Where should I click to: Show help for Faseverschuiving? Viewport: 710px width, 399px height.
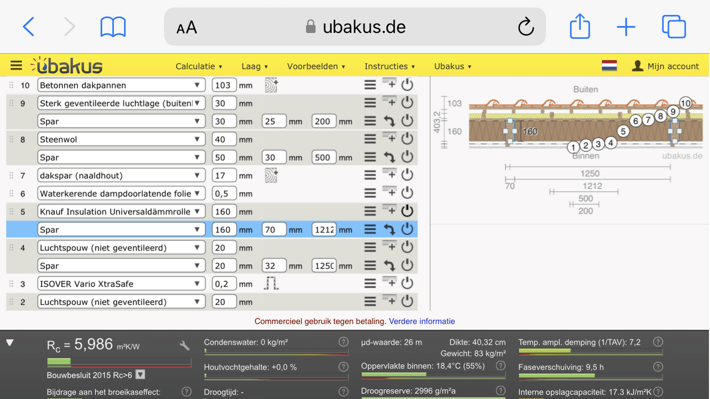pyautogui.click(x=658, y=367)
